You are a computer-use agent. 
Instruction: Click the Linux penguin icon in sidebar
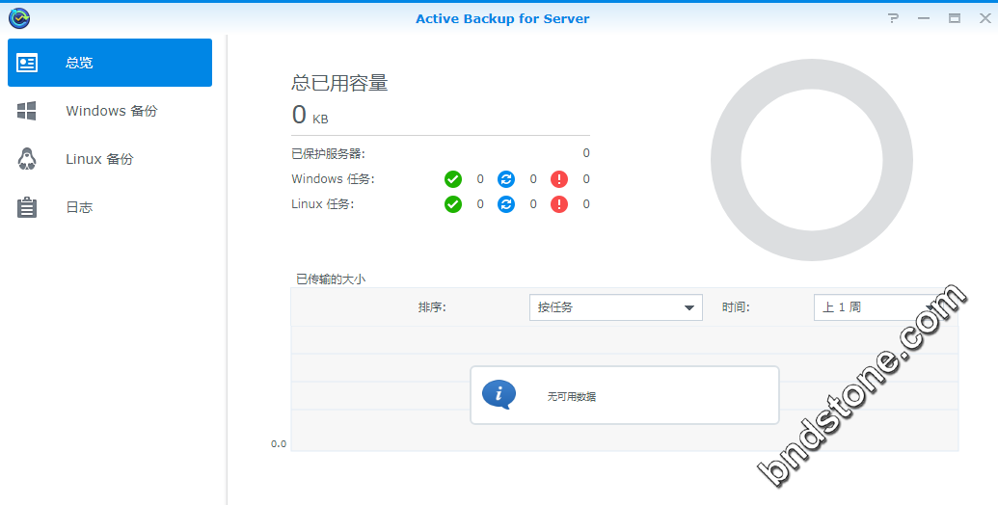[27, 159]
